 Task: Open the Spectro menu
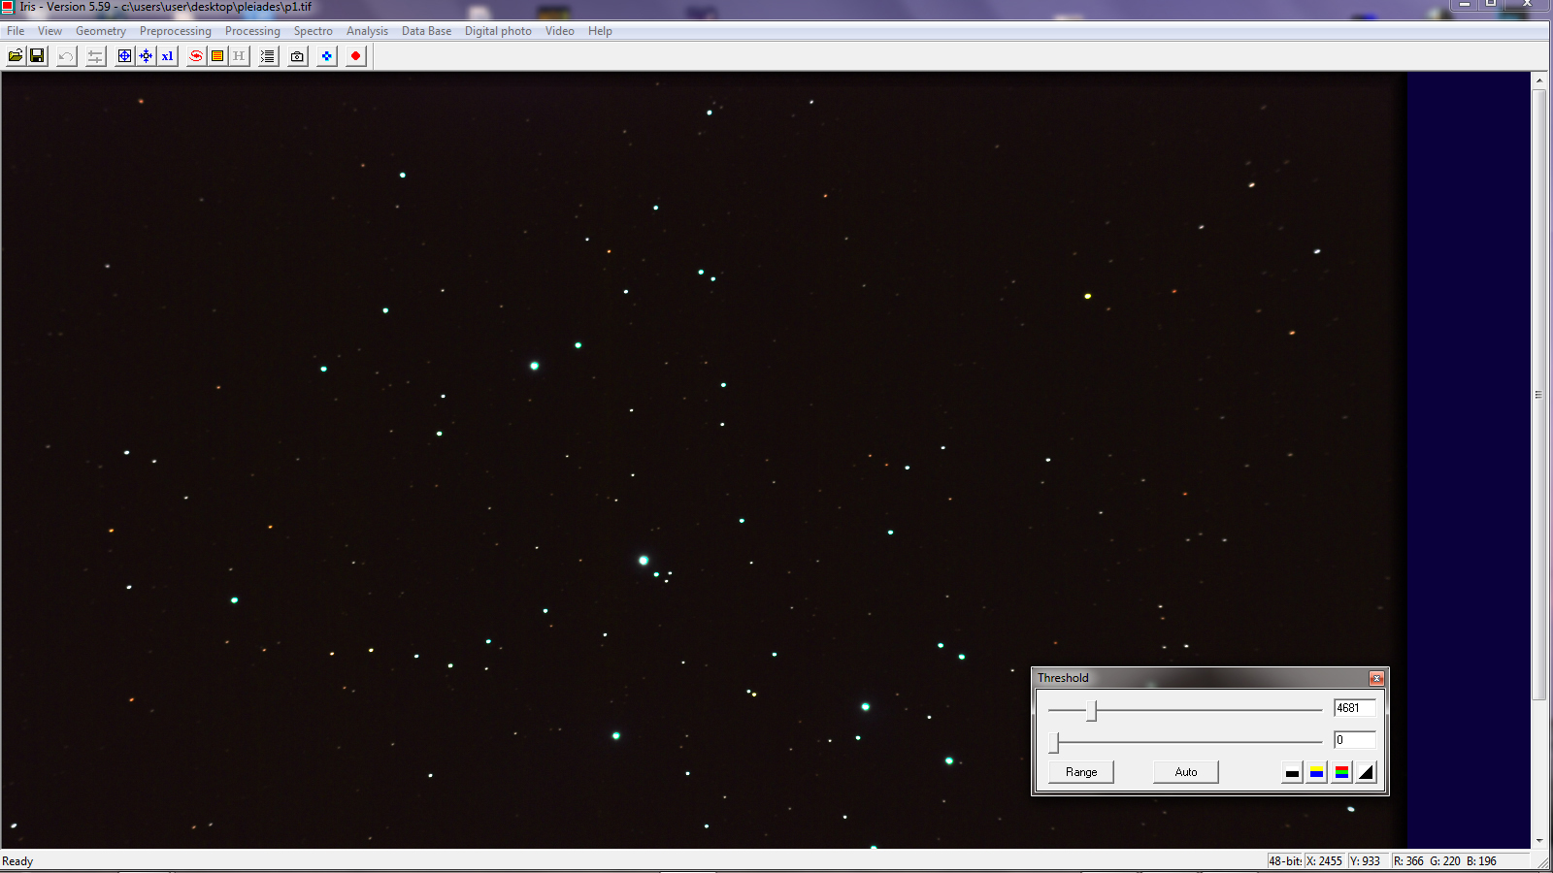[313, 31]
